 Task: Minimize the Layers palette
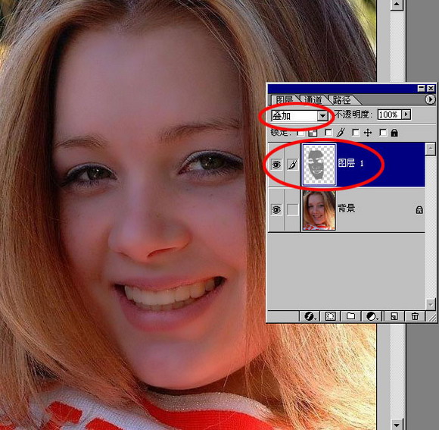coord(422,89)
